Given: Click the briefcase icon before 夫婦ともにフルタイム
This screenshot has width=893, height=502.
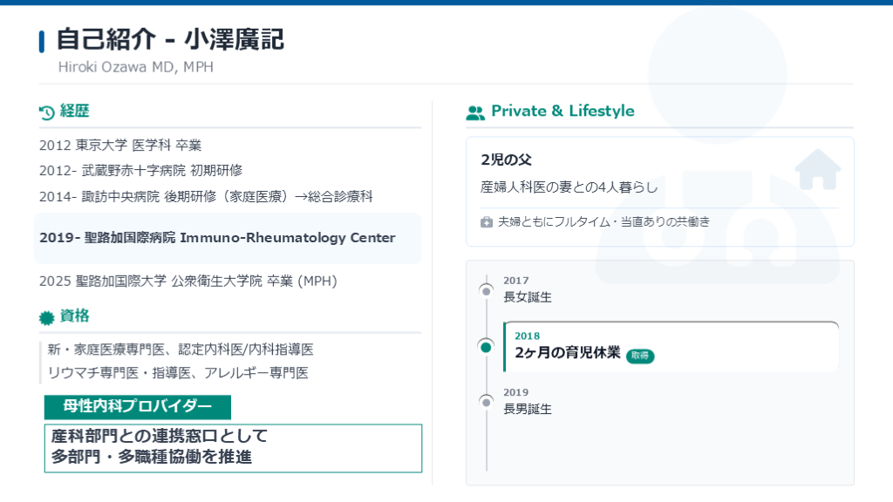Looking at the screenshot, I should (487, 222).
